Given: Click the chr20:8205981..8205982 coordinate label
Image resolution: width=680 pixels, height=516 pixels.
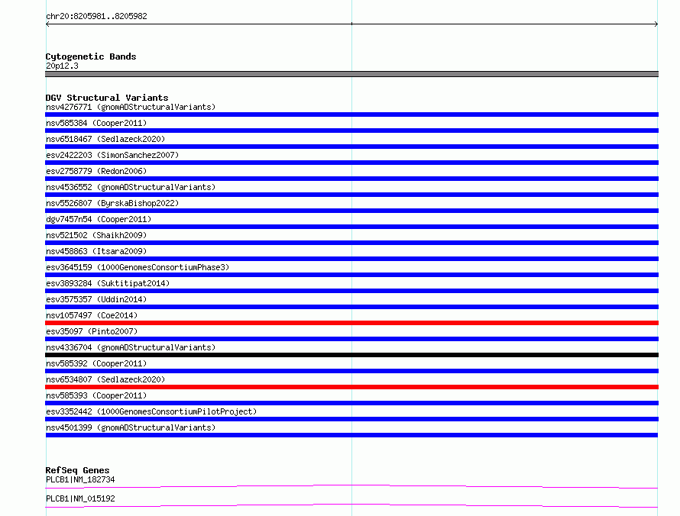Looking at the screenshot, I should coord(96,16).
